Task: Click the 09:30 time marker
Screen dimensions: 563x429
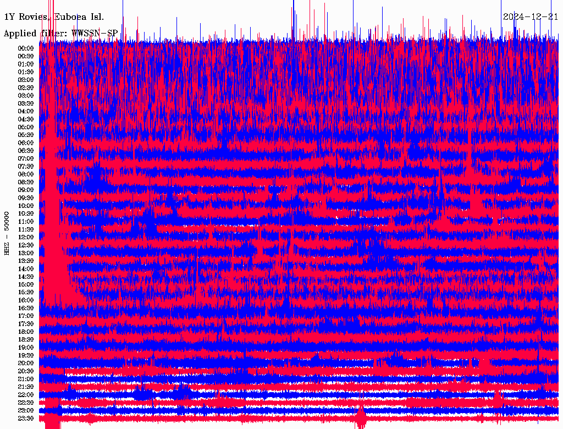Action: [26, 198]
